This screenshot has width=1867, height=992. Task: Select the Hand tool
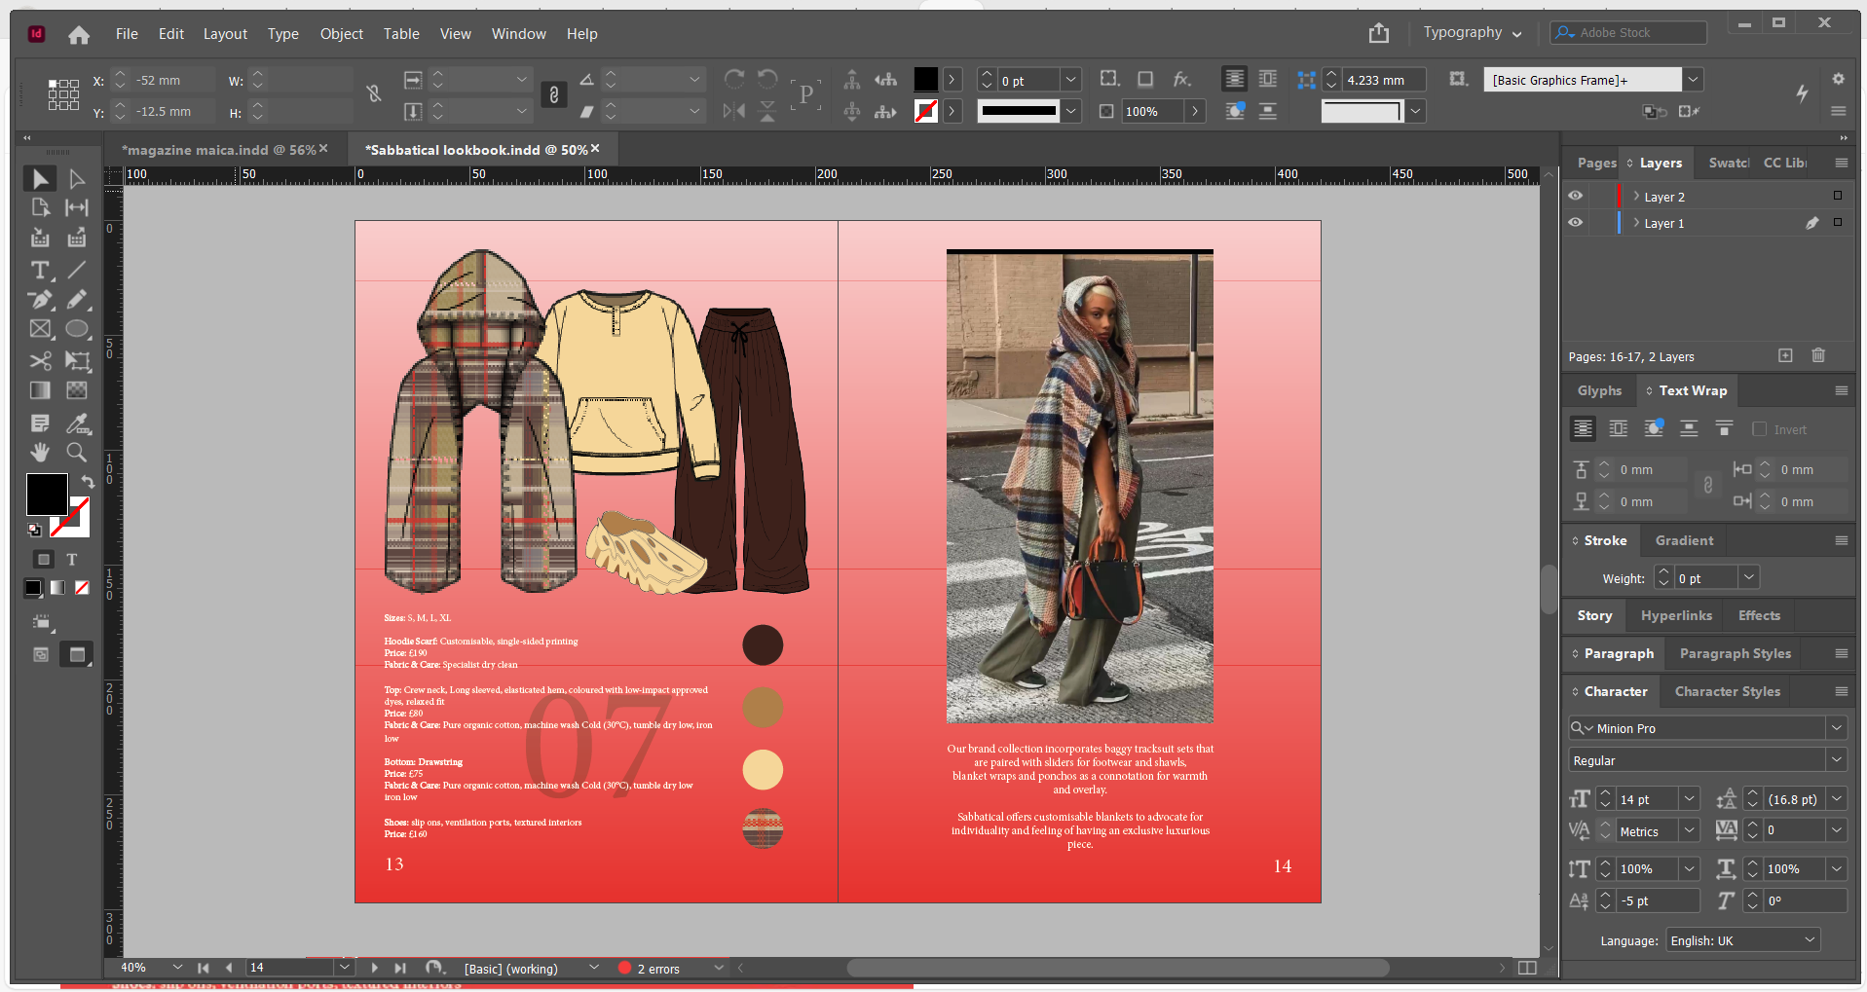(x=40, y=452)
